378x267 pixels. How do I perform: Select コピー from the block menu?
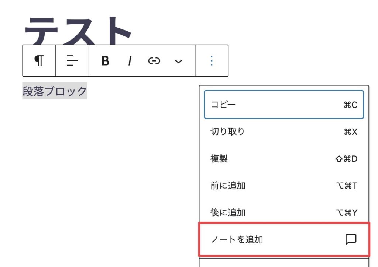[223, 105]
